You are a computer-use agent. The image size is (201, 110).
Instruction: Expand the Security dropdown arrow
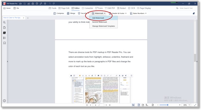coord(88,13)
